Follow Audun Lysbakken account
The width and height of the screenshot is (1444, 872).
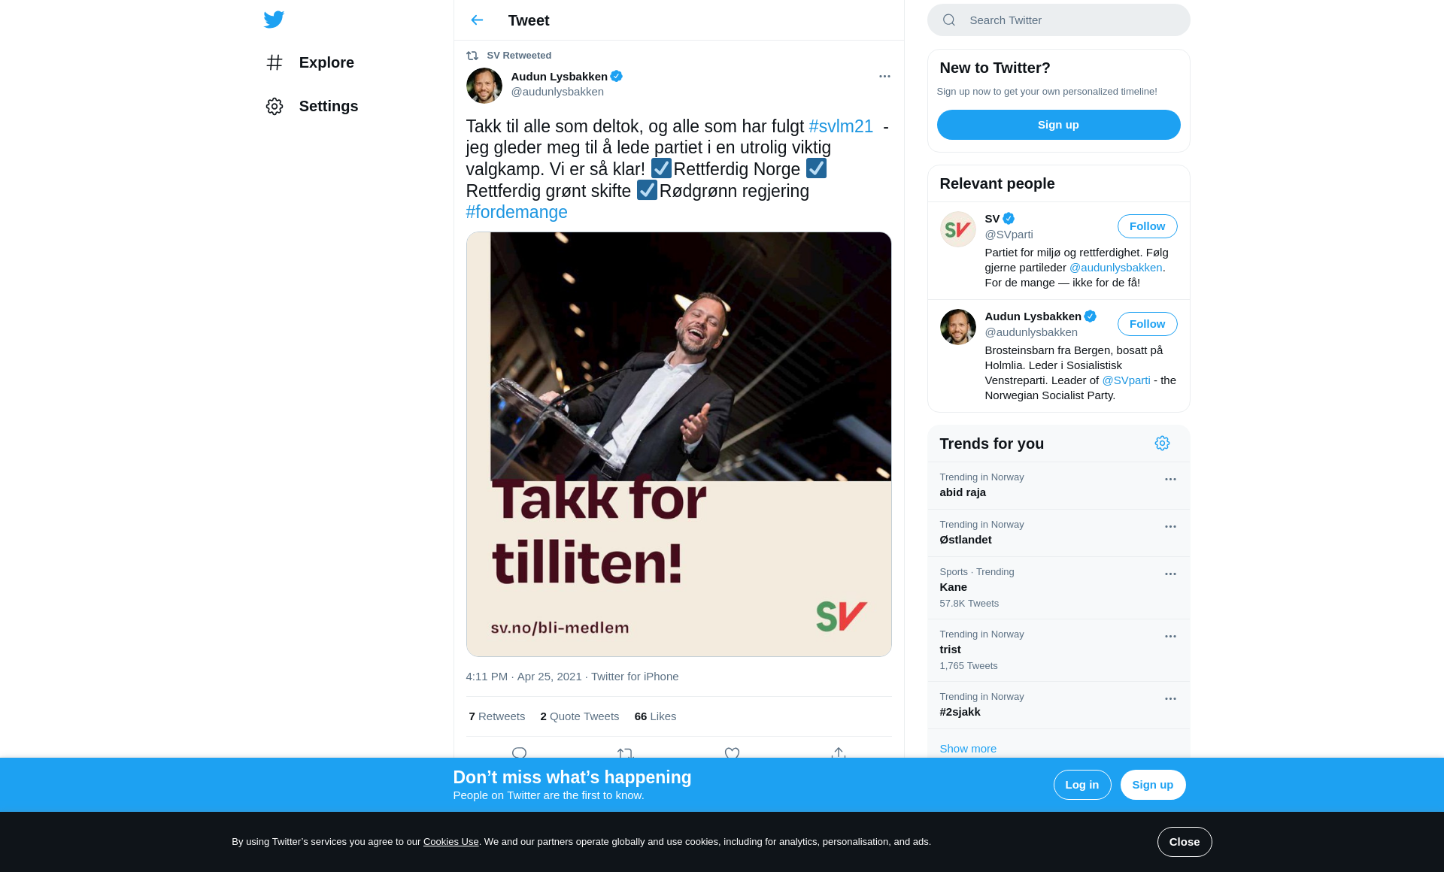(1147, 324)
